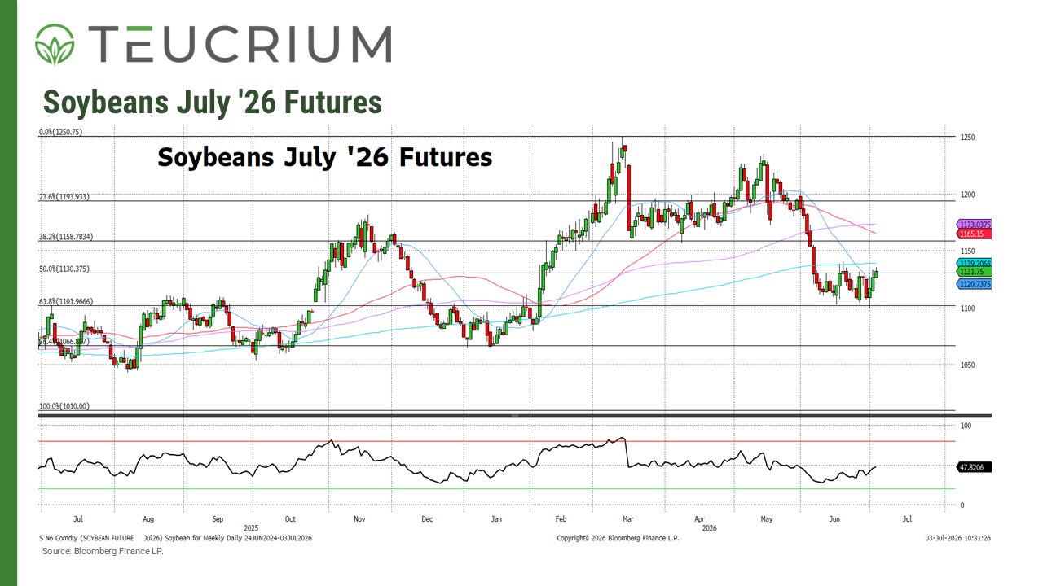The width and height of the screenshot is (1043, 586).
Task: Click the 'S N6 Comdty (SOYBEAN FUTURE' ticker description
Action: click(86, 538)
